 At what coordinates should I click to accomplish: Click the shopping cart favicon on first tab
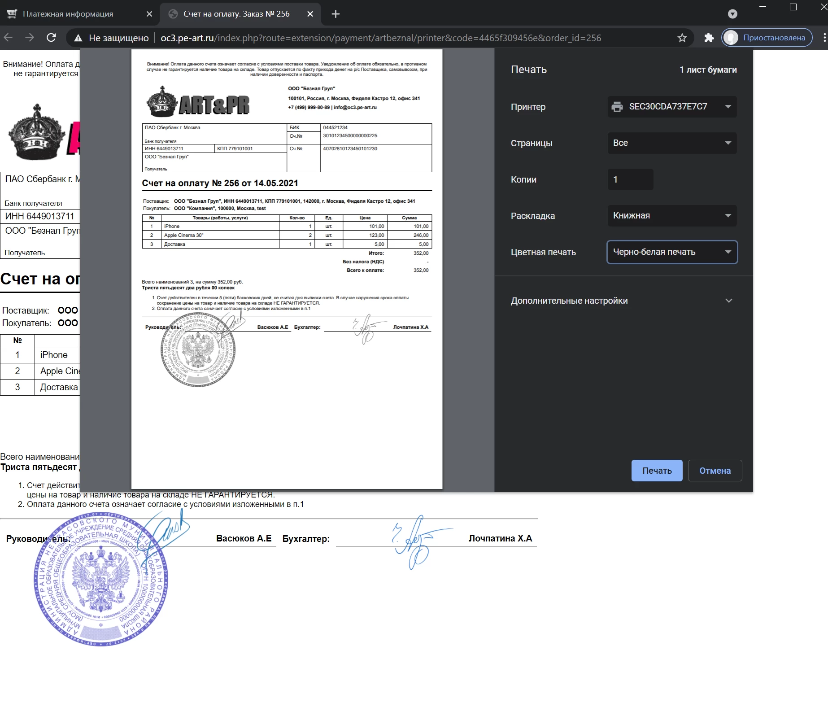12,14
